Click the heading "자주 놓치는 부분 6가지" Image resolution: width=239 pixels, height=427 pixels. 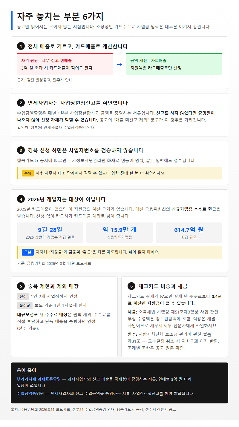pyautogui.click(x=60, y=16)
